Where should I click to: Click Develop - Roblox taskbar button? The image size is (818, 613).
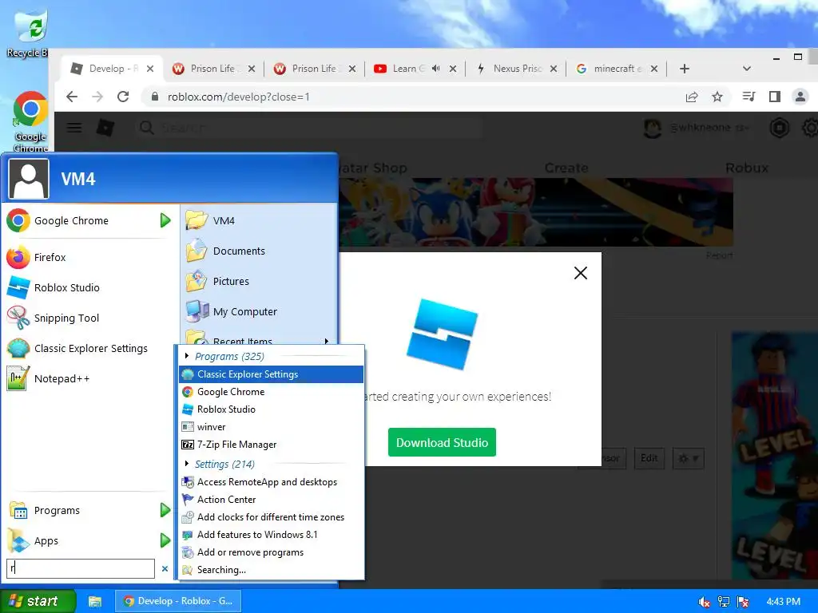tap(178, 601)
